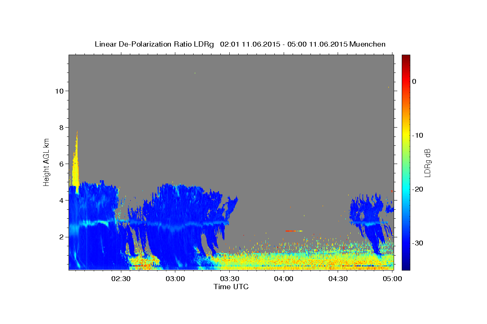
Task: Click the colorbar value -20
Action: (418, 189)
